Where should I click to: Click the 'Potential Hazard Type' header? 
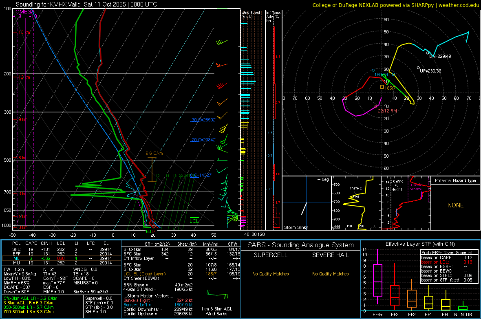[x=455, y=180]
